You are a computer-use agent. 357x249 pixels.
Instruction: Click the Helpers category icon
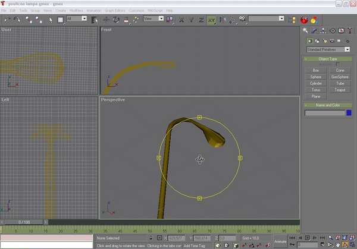tap(339, 40)
